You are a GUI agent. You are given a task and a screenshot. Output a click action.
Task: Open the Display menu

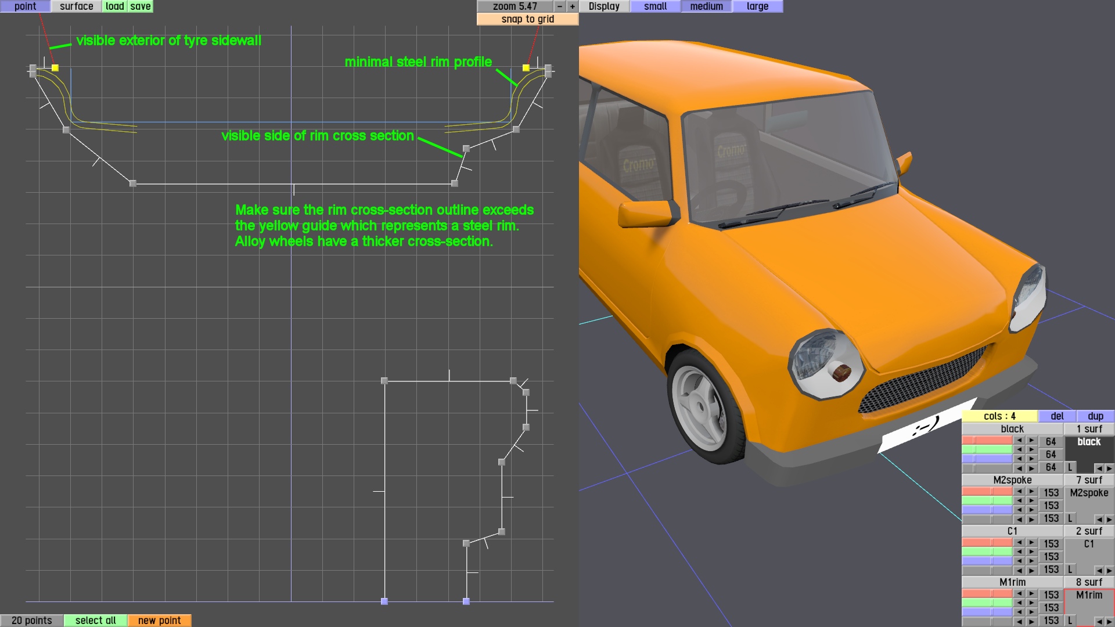click(x=604, y=6)
